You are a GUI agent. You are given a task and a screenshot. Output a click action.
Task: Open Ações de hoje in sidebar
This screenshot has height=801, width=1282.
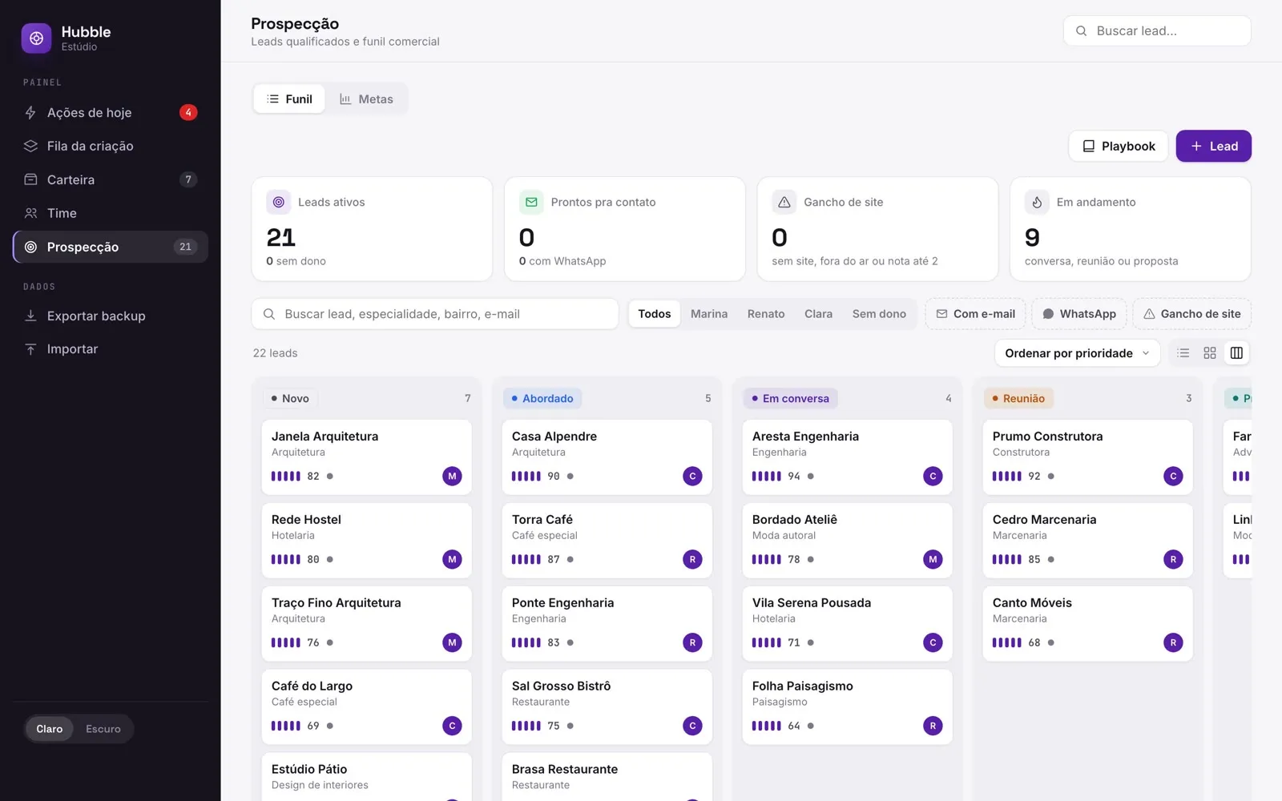coord(111,112)
